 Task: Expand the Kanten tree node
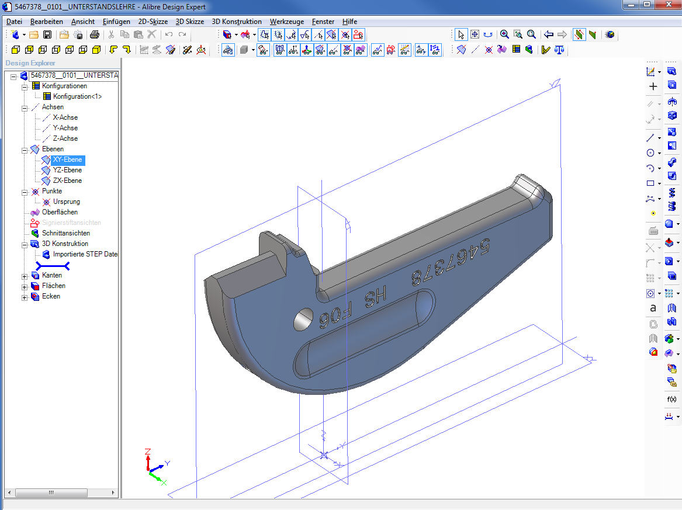(x=25, y=276)
